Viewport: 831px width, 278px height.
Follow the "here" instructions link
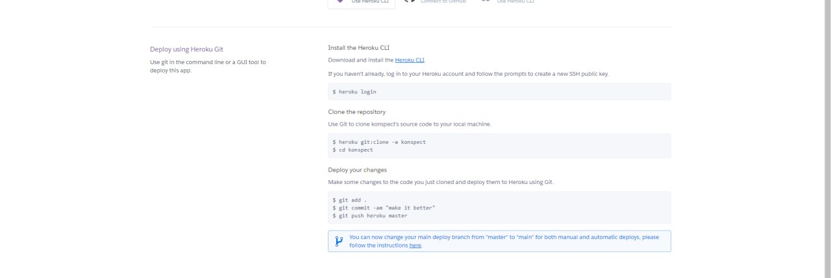pos(415,246)
